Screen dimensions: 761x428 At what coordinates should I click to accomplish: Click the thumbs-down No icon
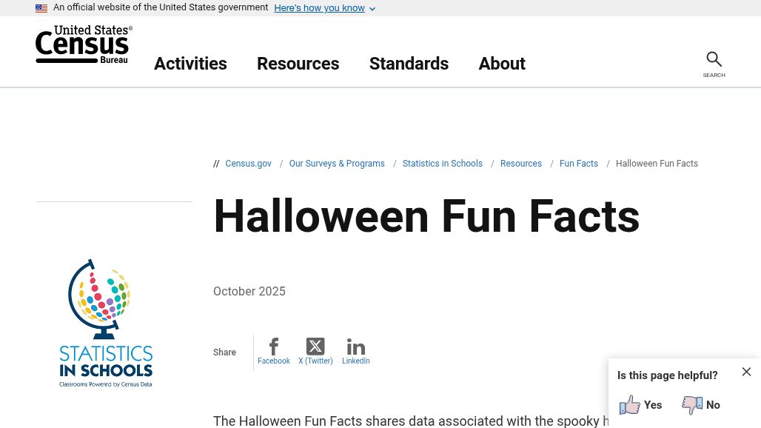pyautogui.click(x=692, y=405)
